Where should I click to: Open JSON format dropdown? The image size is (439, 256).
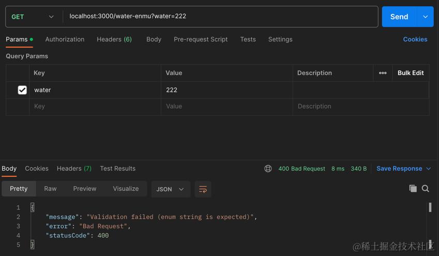point(170,189)
